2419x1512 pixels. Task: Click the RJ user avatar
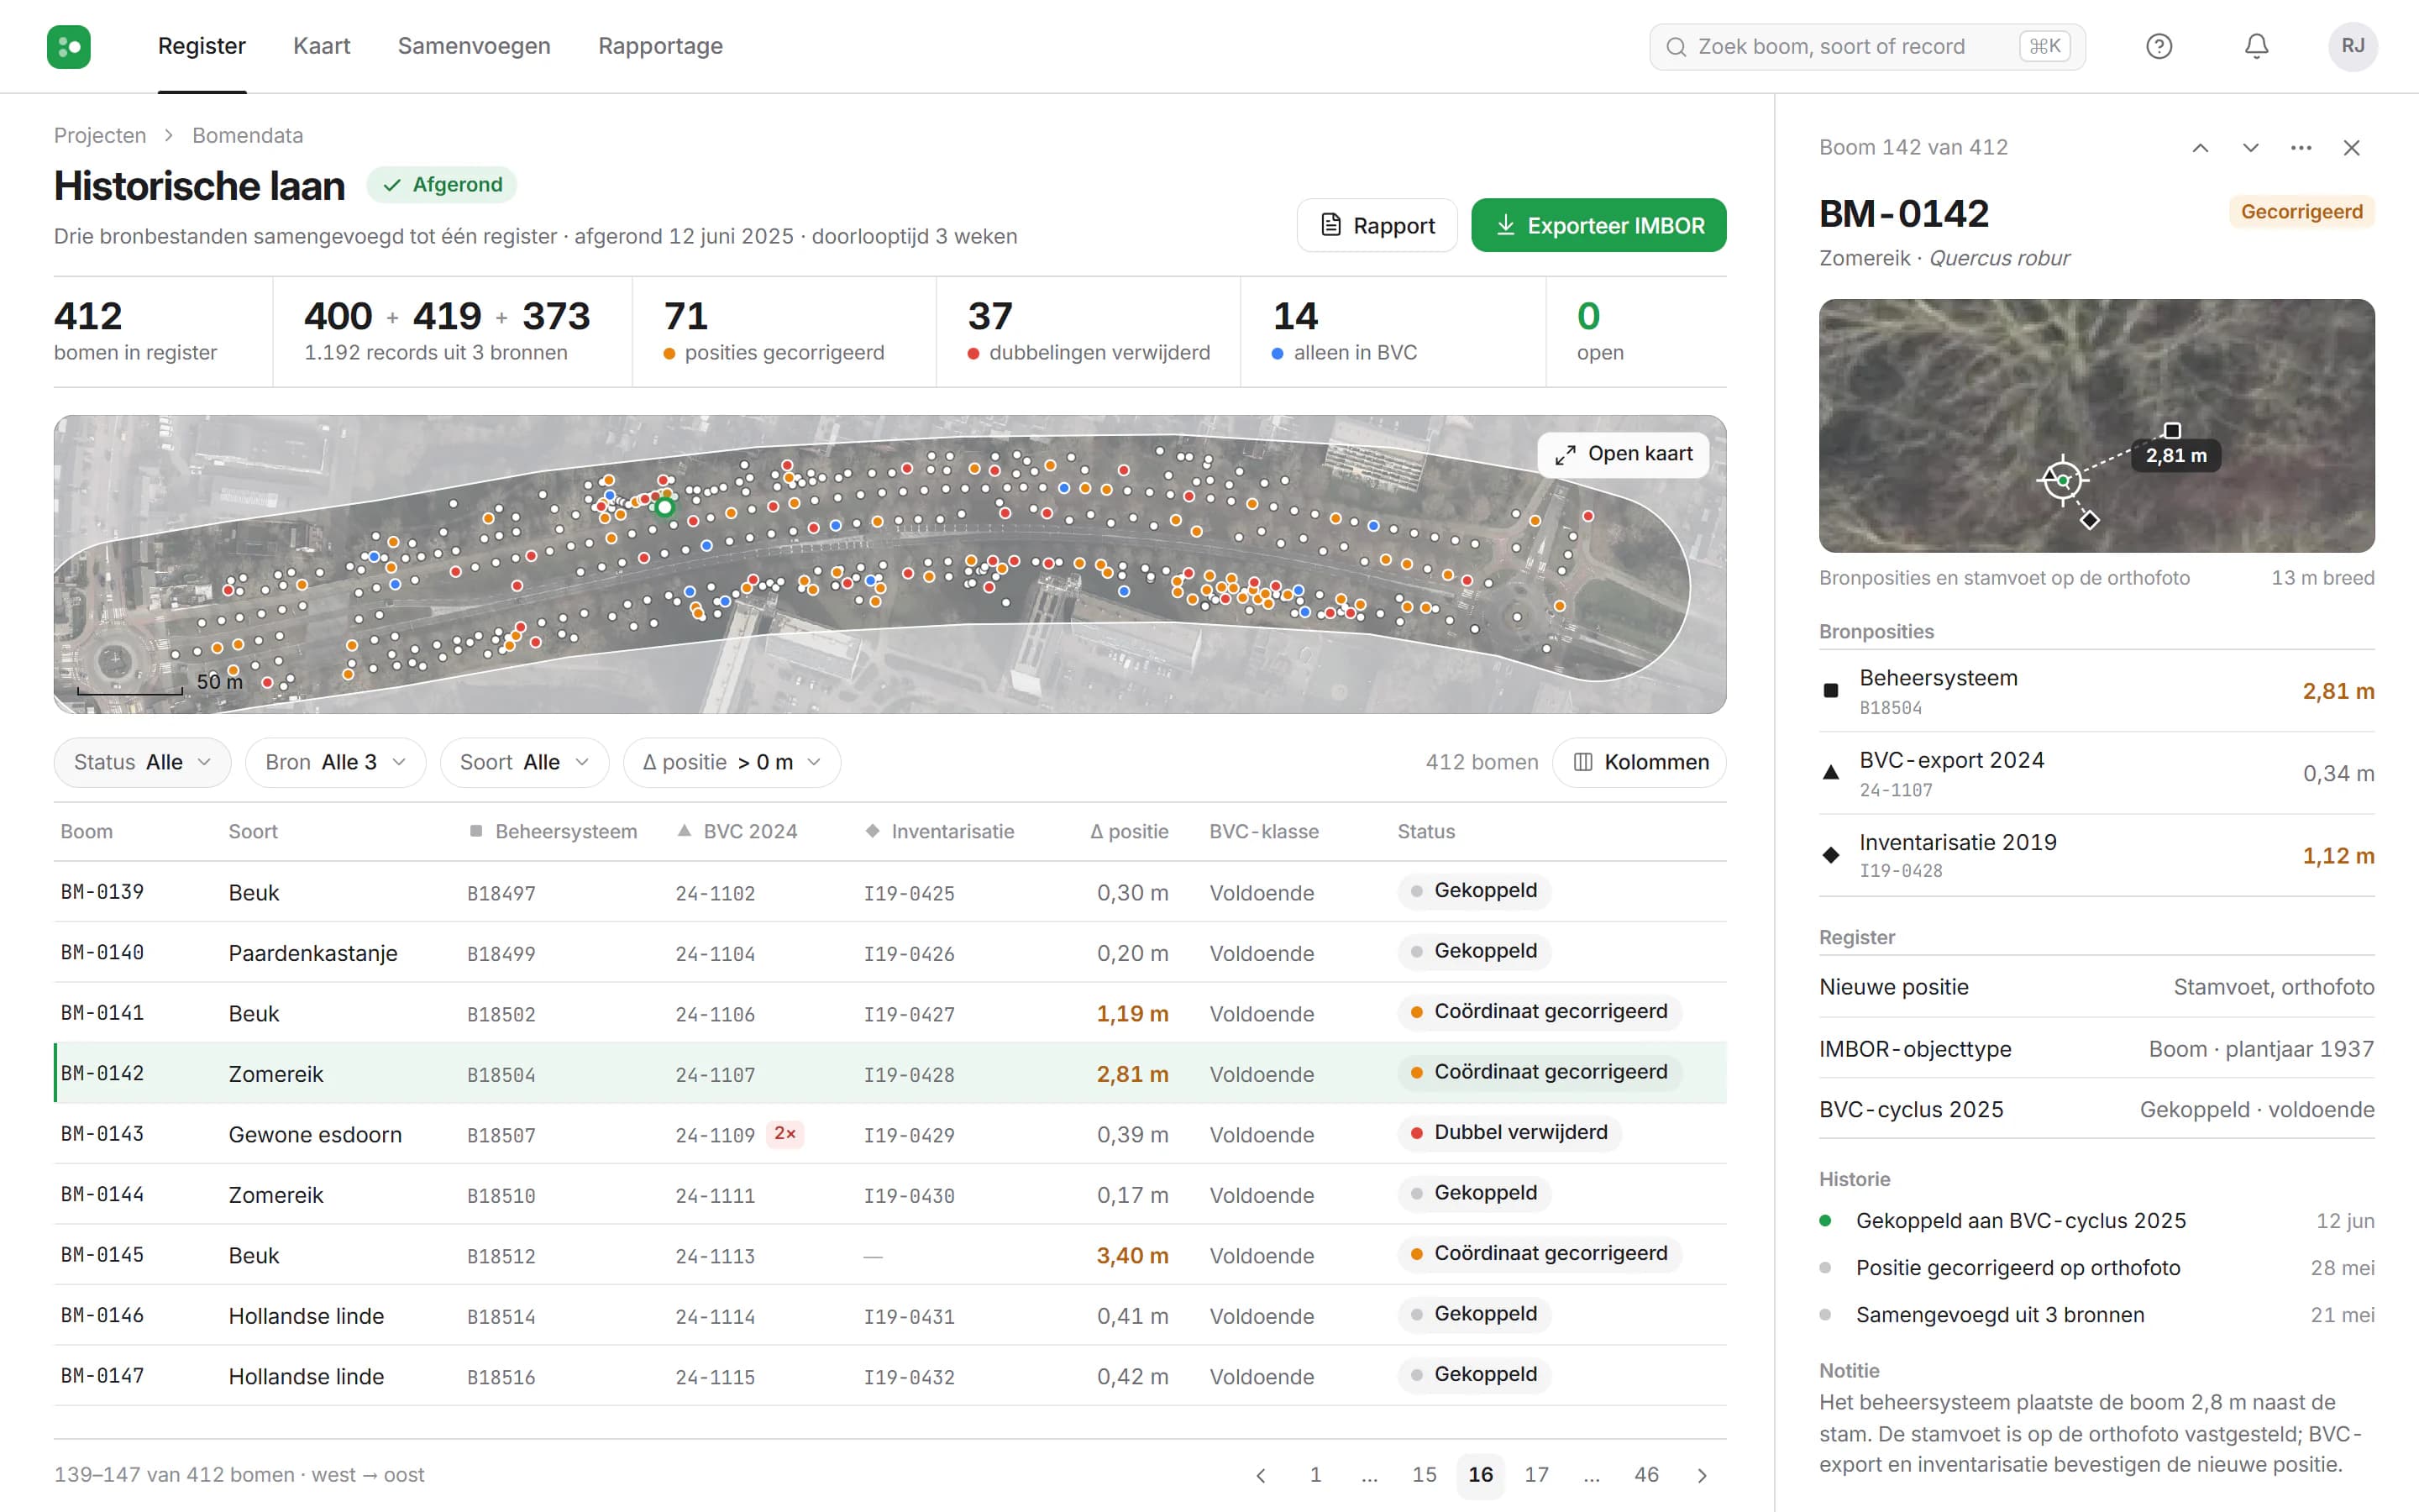[x=2353, y=46]
